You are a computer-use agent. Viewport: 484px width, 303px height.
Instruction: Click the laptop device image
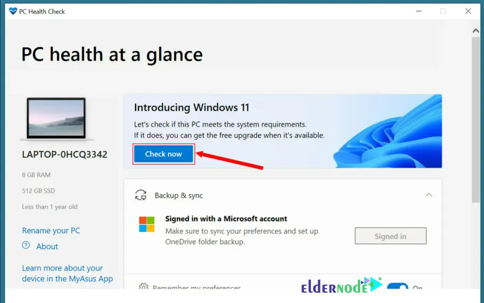pos(57,119)
